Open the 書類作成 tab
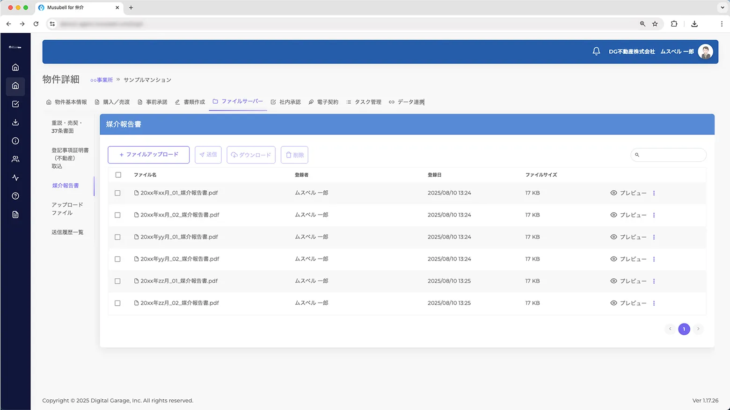 pos(190,102)
